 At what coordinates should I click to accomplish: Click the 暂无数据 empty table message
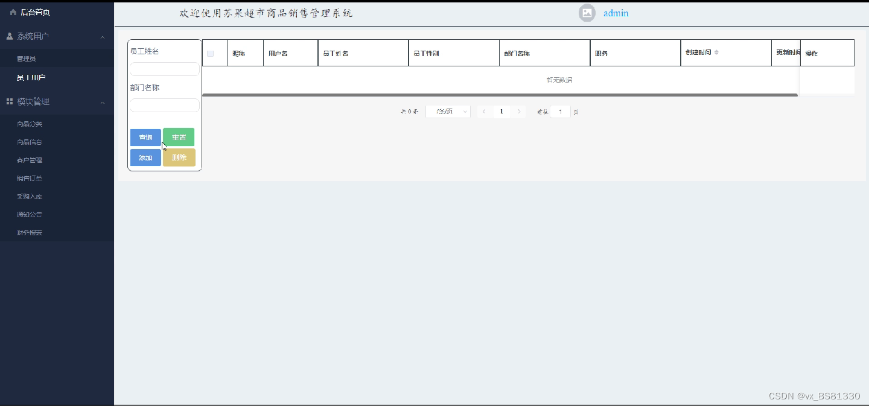point(559,80)
